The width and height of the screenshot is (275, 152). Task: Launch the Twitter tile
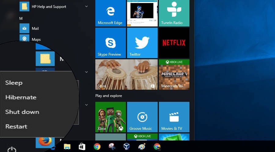point(142,43)
